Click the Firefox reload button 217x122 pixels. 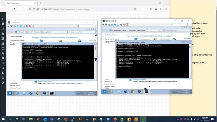point(14,9)
